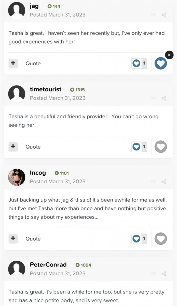Viewport: 177px width, 306px height.
Task: Share jag's post via share icon
Action: pos(164,15)
